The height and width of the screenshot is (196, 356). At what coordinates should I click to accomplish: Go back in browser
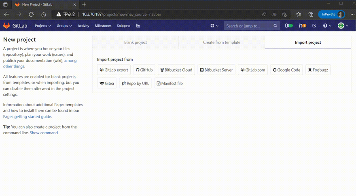pyautogui.click(x=6, y=14)
